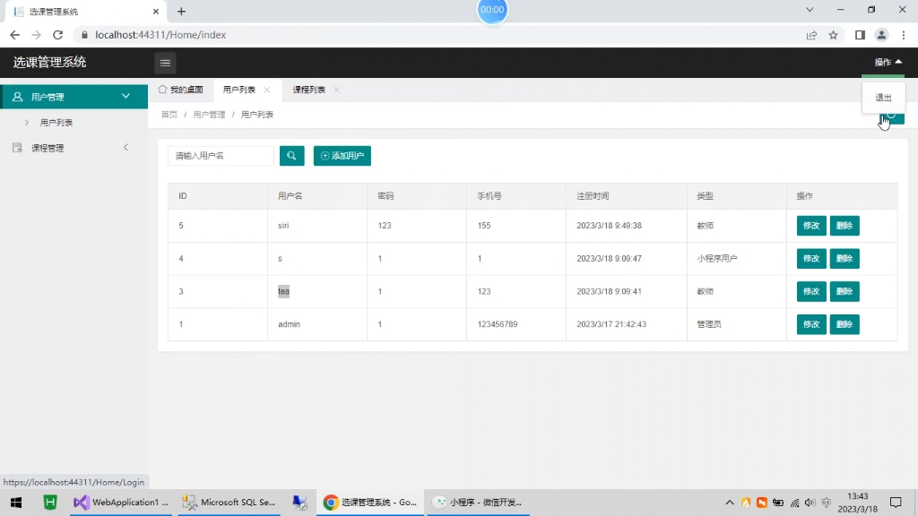Click the volume icon in the system tray
The image size is (918, 516).
(810, 503)
